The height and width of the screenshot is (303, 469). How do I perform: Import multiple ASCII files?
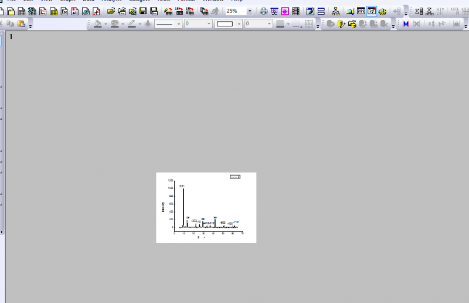(190, 11)
